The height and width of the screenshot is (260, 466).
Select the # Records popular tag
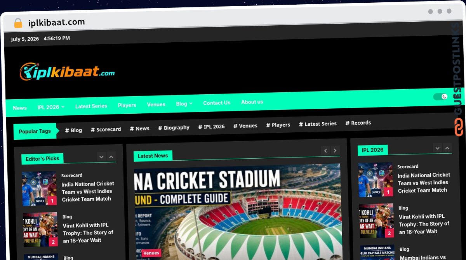(x=358, y=123)
